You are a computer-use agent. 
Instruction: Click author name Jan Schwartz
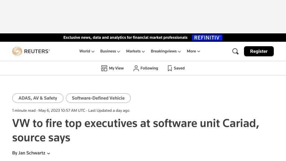pyautogui.click(x=32, y=153)
